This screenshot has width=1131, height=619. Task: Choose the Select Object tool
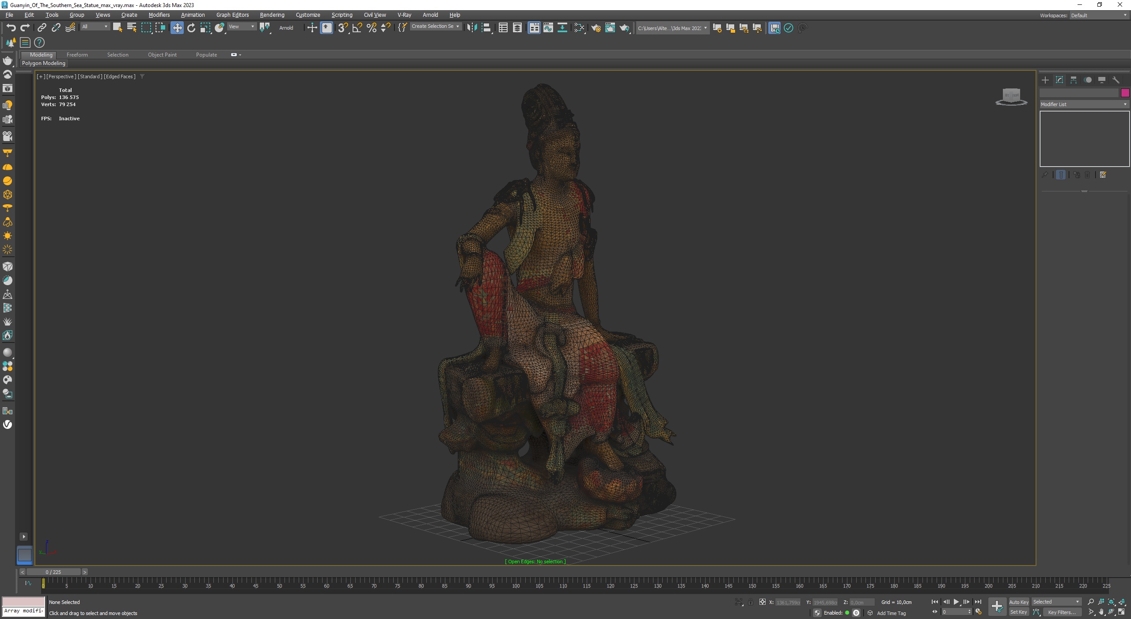click(118, 28)
